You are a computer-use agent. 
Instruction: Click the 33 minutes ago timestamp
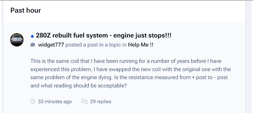(x=55, y=102)
